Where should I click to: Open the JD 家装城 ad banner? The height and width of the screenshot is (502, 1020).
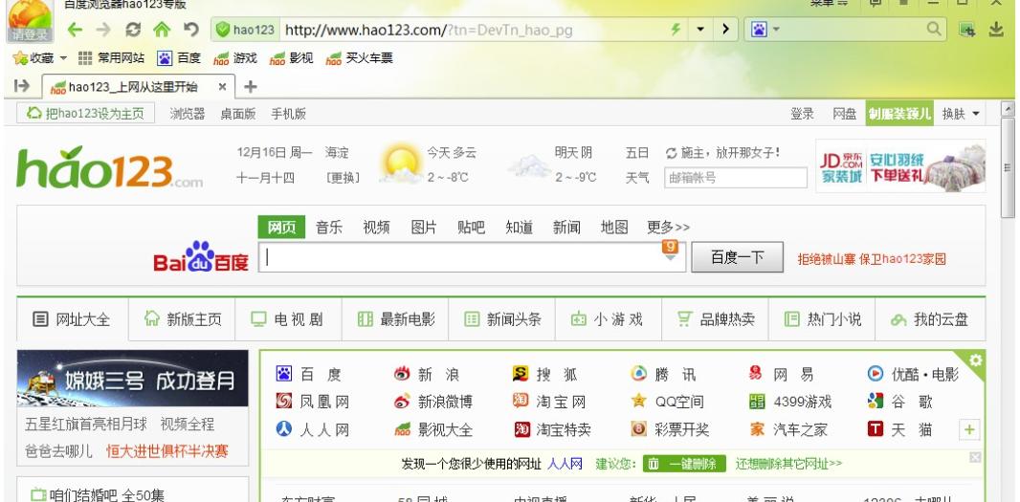[x=901, y=166]
